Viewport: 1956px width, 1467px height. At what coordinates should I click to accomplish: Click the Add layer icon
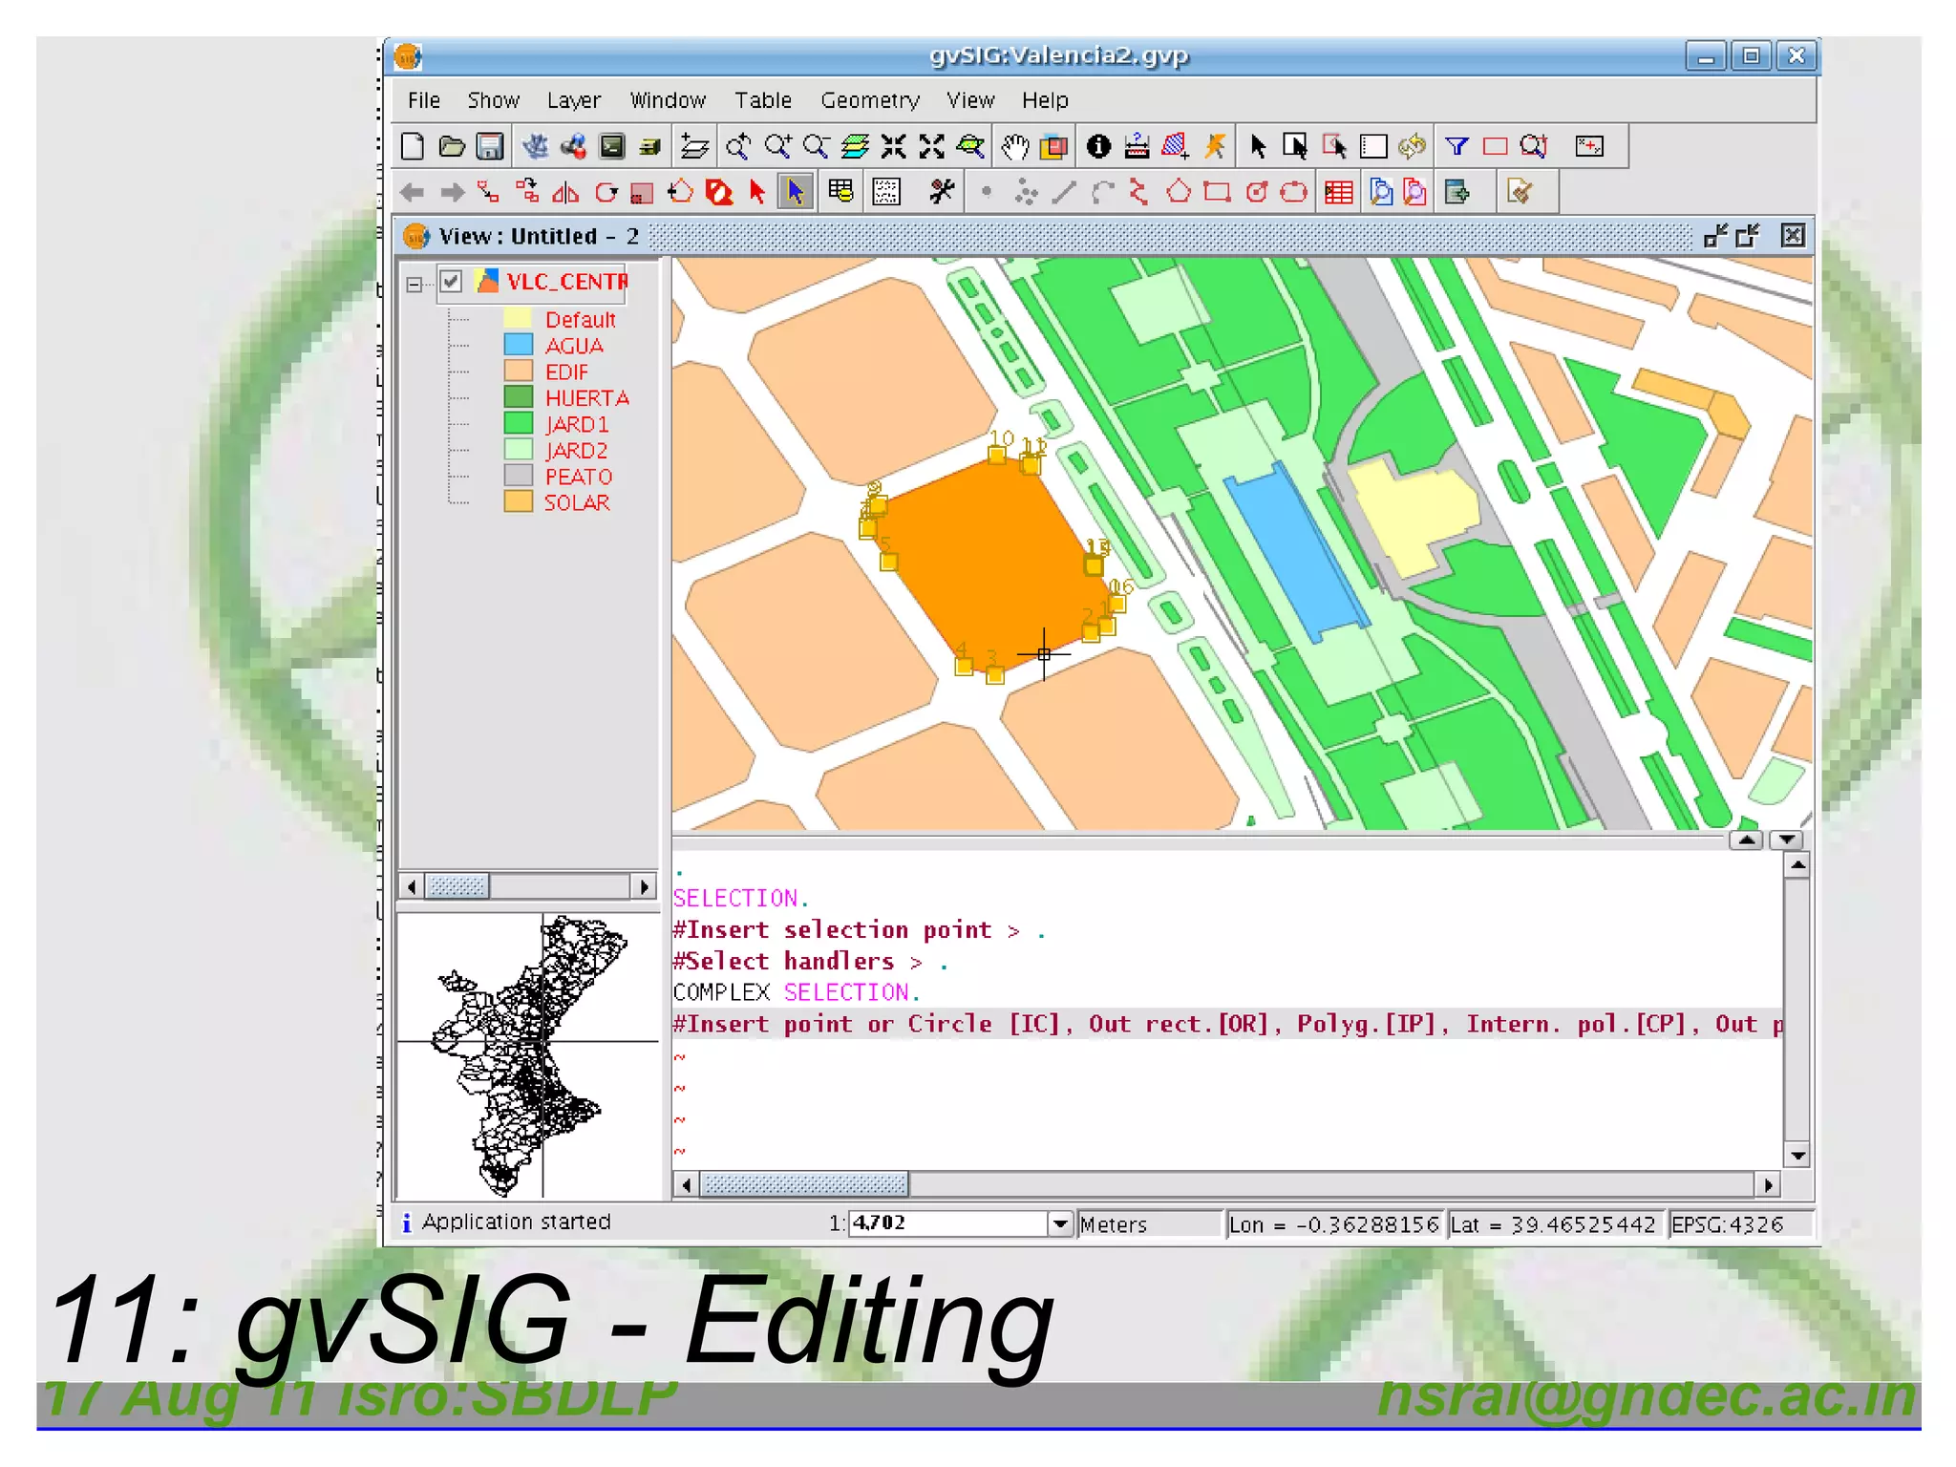tap(693, 146)
